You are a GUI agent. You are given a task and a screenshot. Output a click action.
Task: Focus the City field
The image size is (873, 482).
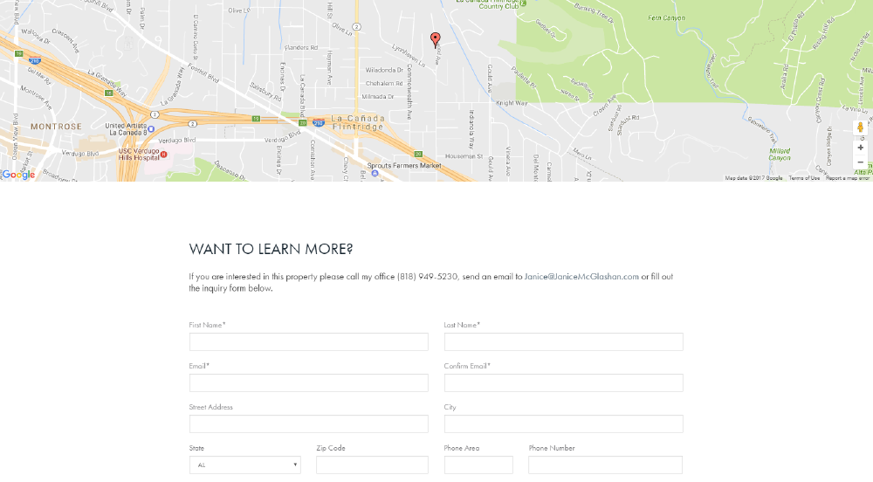point(563,424)
